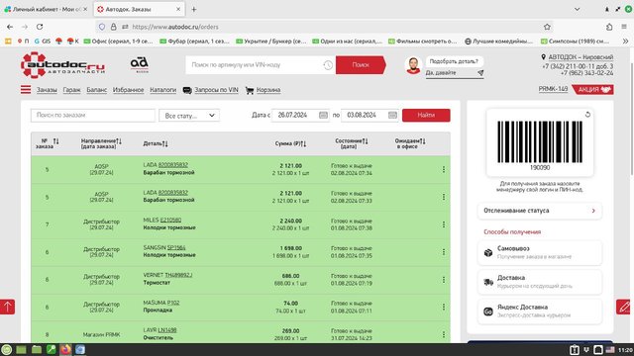The image size is (634, 356).
Task: Bookmark the page with the star icon
Action: pos(547,27)
